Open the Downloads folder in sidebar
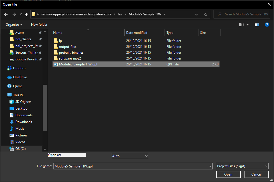Viewport: 274px width, 182px height. 24,122
